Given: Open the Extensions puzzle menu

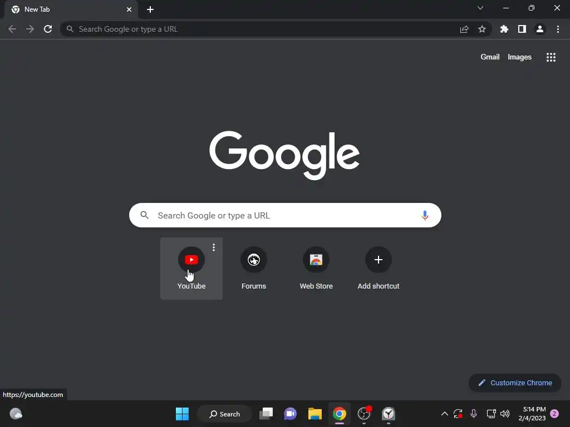Looking at the screenshot, I should [x=504, y=29].
